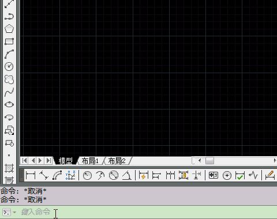Viewport: 277px width, 219px height.
Task: Switch to the 模型 tab
Action: point(66,161)
